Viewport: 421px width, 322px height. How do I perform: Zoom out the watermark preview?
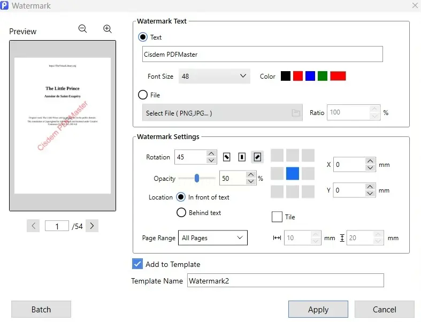82,29
